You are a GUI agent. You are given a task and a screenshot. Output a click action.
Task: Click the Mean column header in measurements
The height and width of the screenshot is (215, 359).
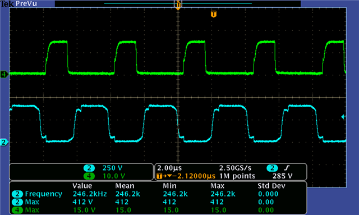(125, 186)
